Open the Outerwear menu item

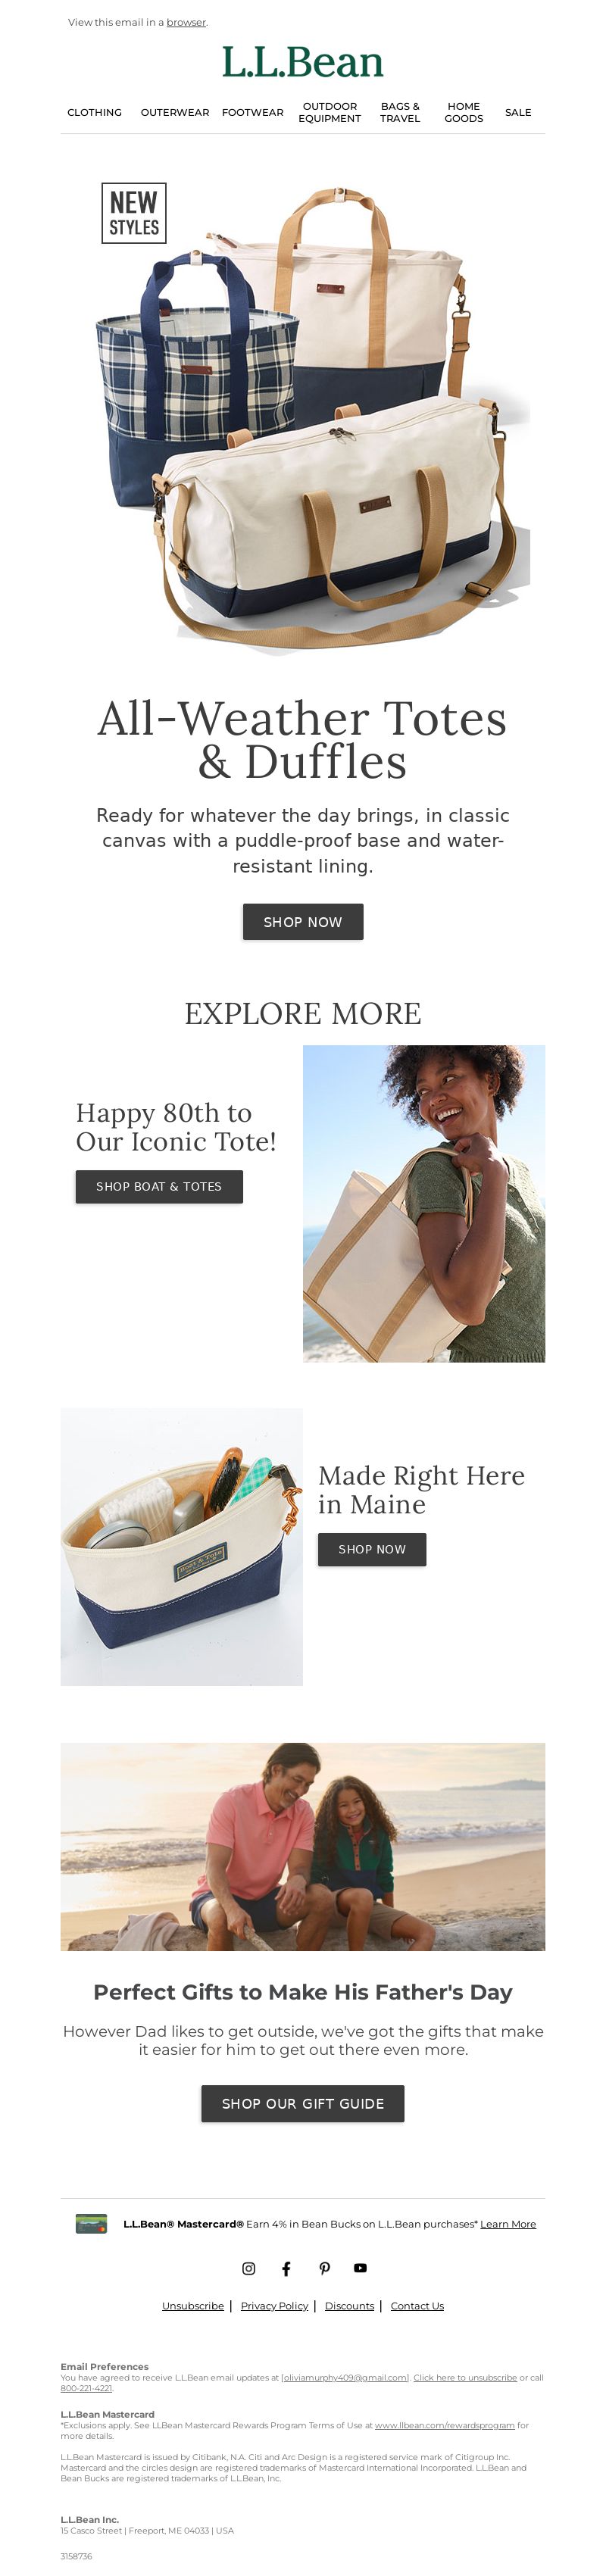click(175, 113)
